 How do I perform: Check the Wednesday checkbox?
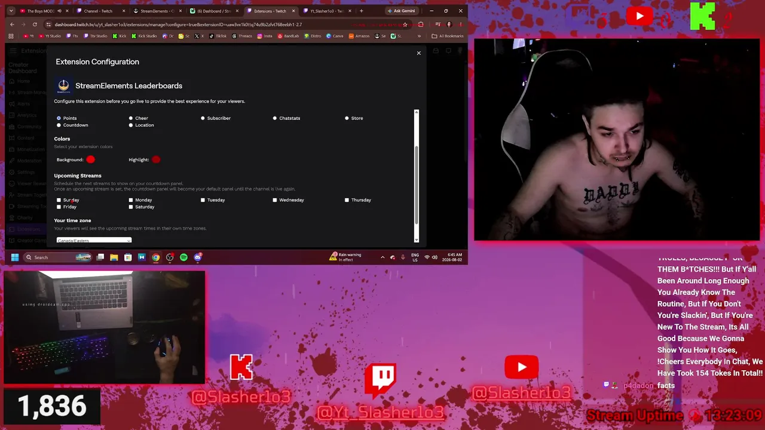pyautogui.click(x=275, y=200)
